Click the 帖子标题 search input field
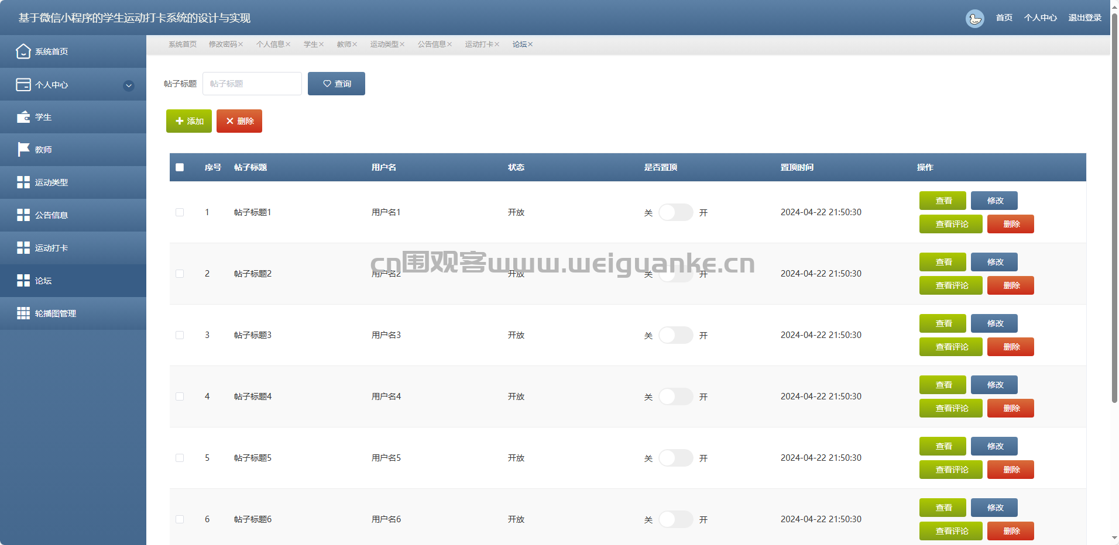Image resolution: width=1119 pixels, height=545 pixels. point(252,84)
